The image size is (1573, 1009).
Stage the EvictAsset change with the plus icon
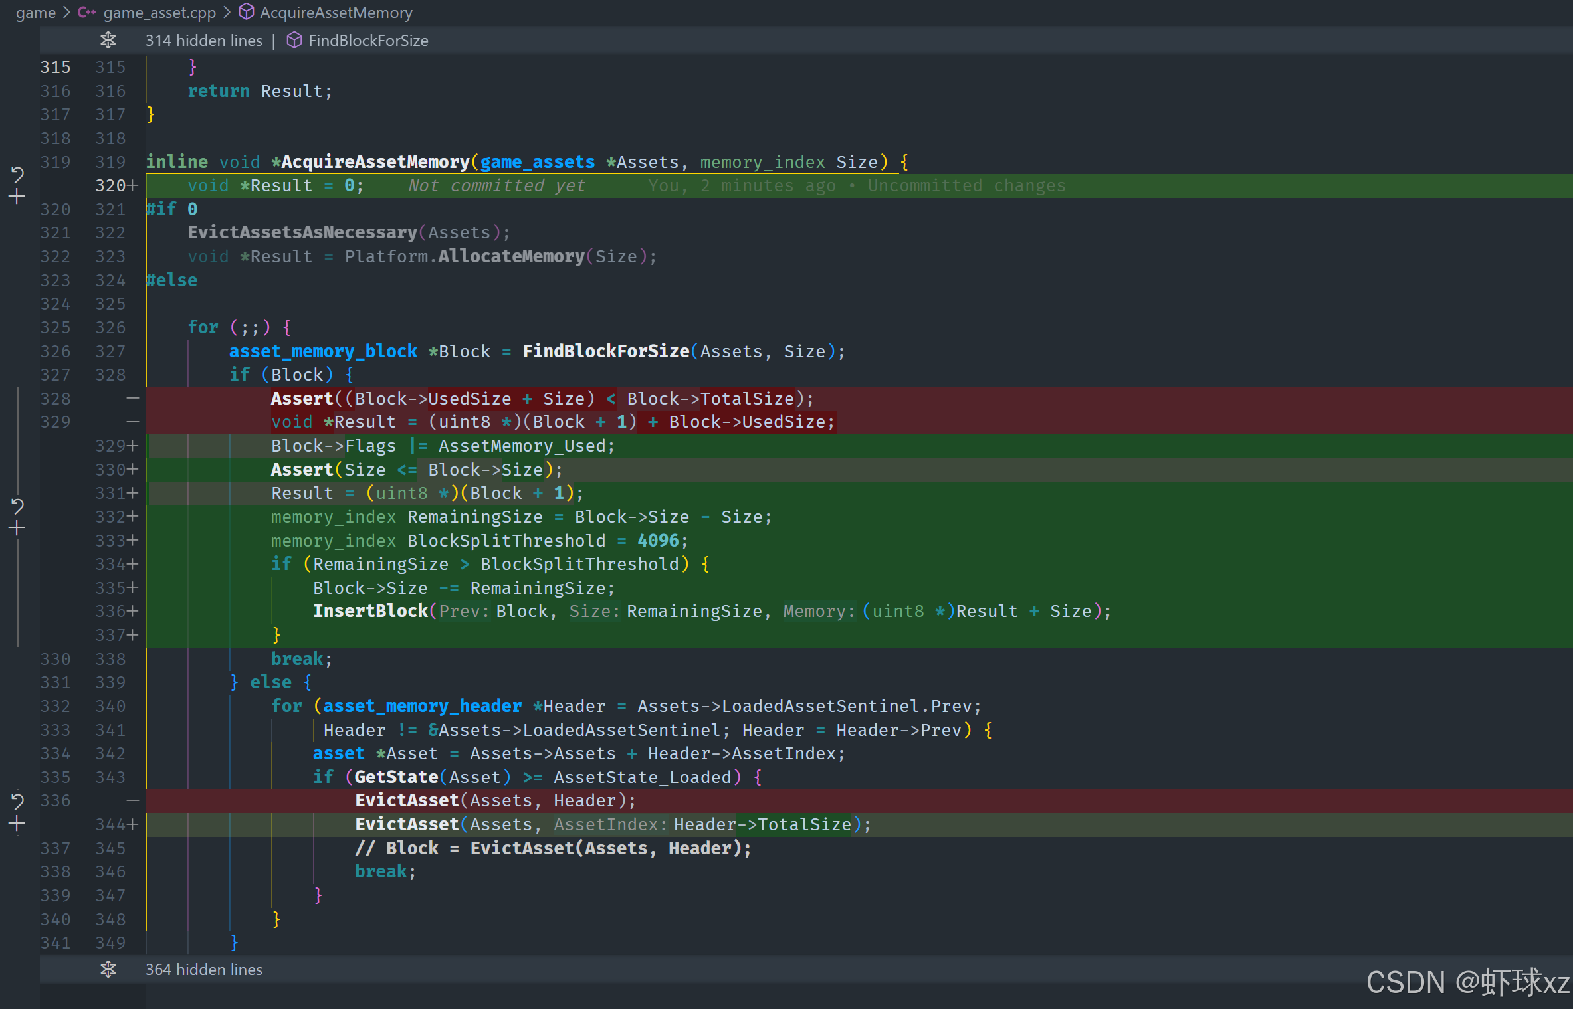(17, 824)
